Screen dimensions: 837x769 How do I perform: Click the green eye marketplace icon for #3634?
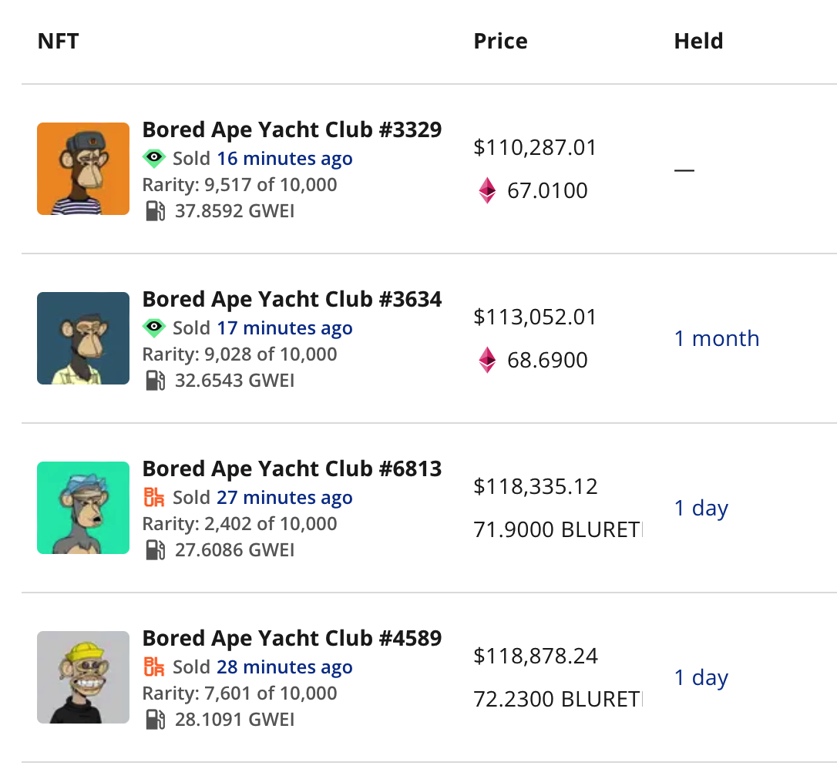(154, 328)
